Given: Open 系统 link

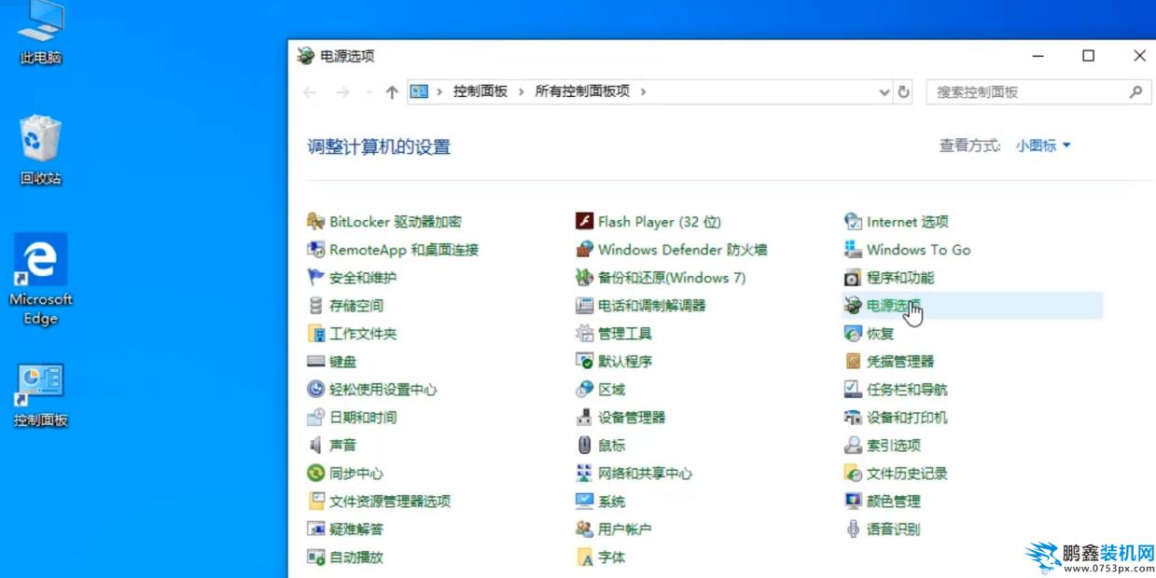Looking at the screenshot, I should click(x=611, y=502).
